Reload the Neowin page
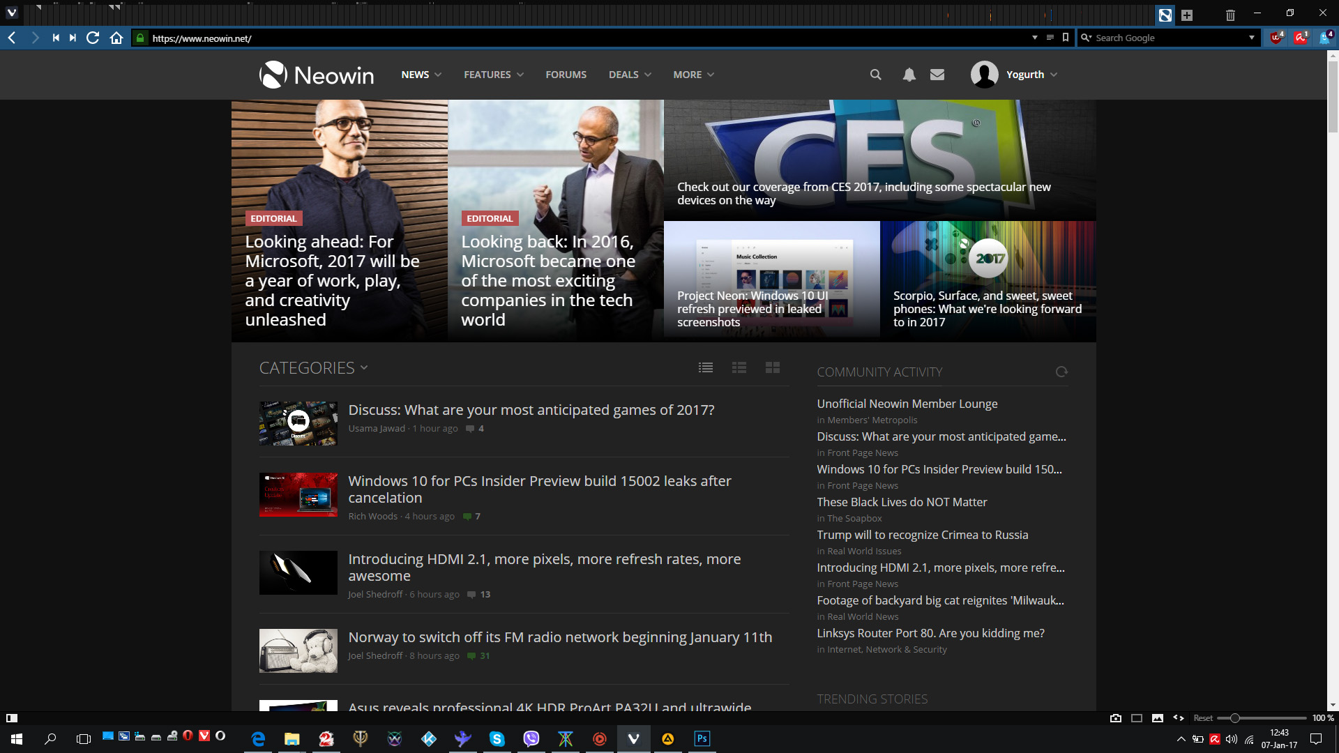Image resolution: width=1339 pixels, height=753 pixels. tap(93, 38)
